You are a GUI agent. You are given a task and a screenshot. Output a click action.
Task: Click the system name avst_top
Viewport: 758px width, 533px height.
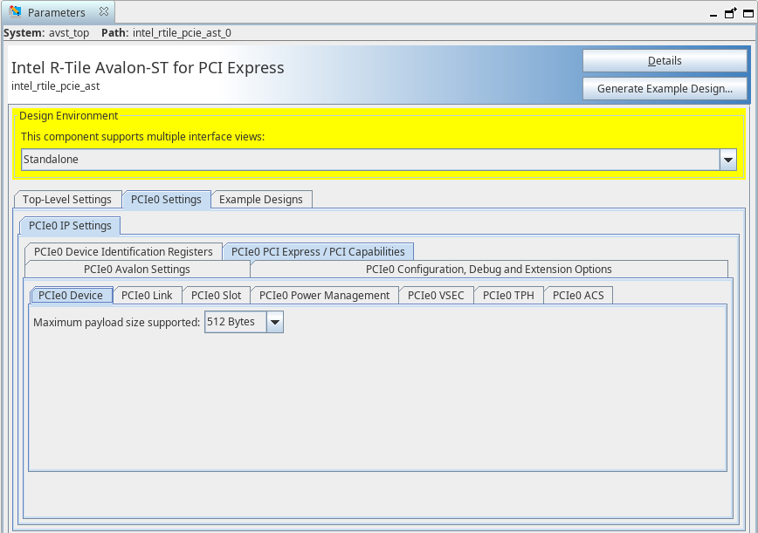point(69,33)
